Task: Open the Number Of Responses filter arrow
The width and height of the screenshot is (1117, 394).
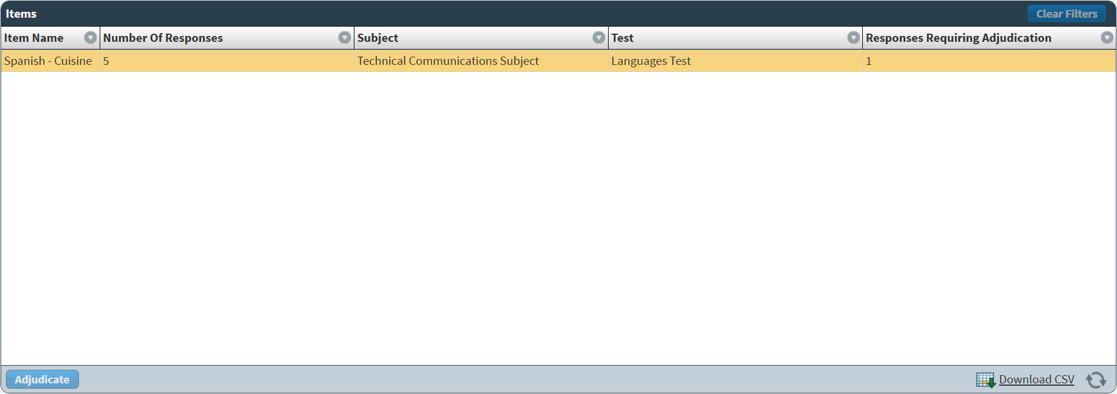Action: pos(344,38)
